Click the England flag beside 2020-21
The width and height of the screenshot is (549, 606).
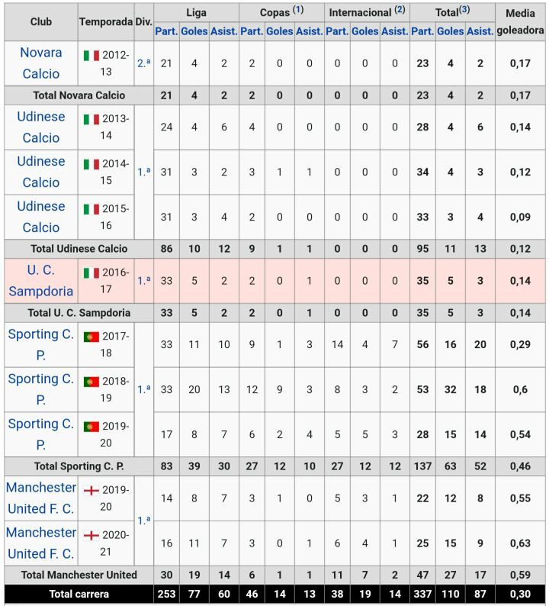(x=91, y=535)
